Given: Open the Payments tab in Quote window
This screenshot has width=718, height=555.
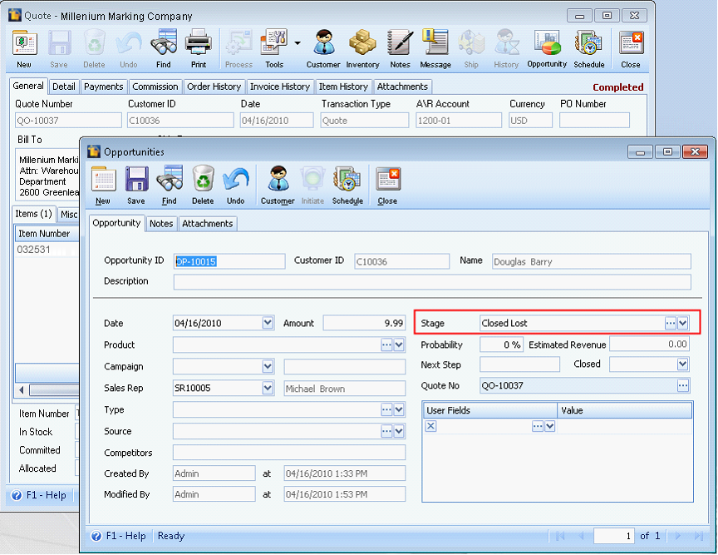Looking at the screenshot, I should coord(104,87).
